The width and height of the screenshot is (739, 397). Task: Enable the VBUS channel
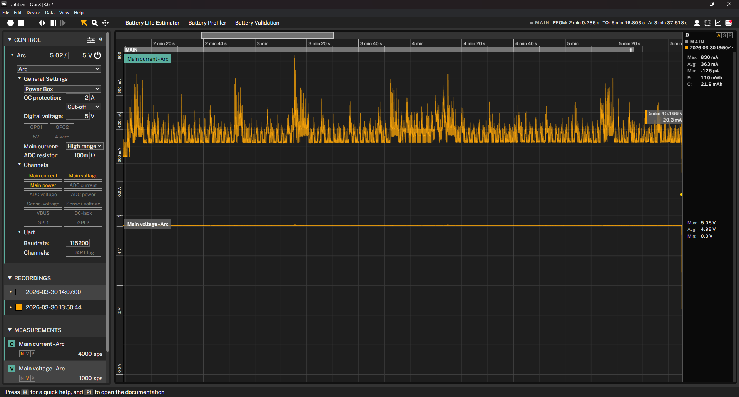tap(43, 213)
